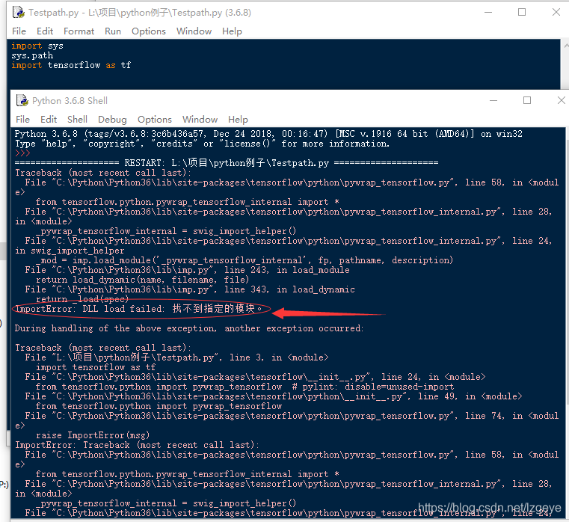
Task: Click the 'RESTART: L:\项目\python例子\Testpath.py' line
Action: 227,163
